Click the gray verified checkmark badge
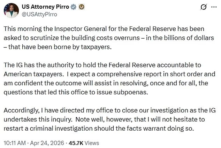The height and width of the screenshot is (148, 221). [74, 7]
